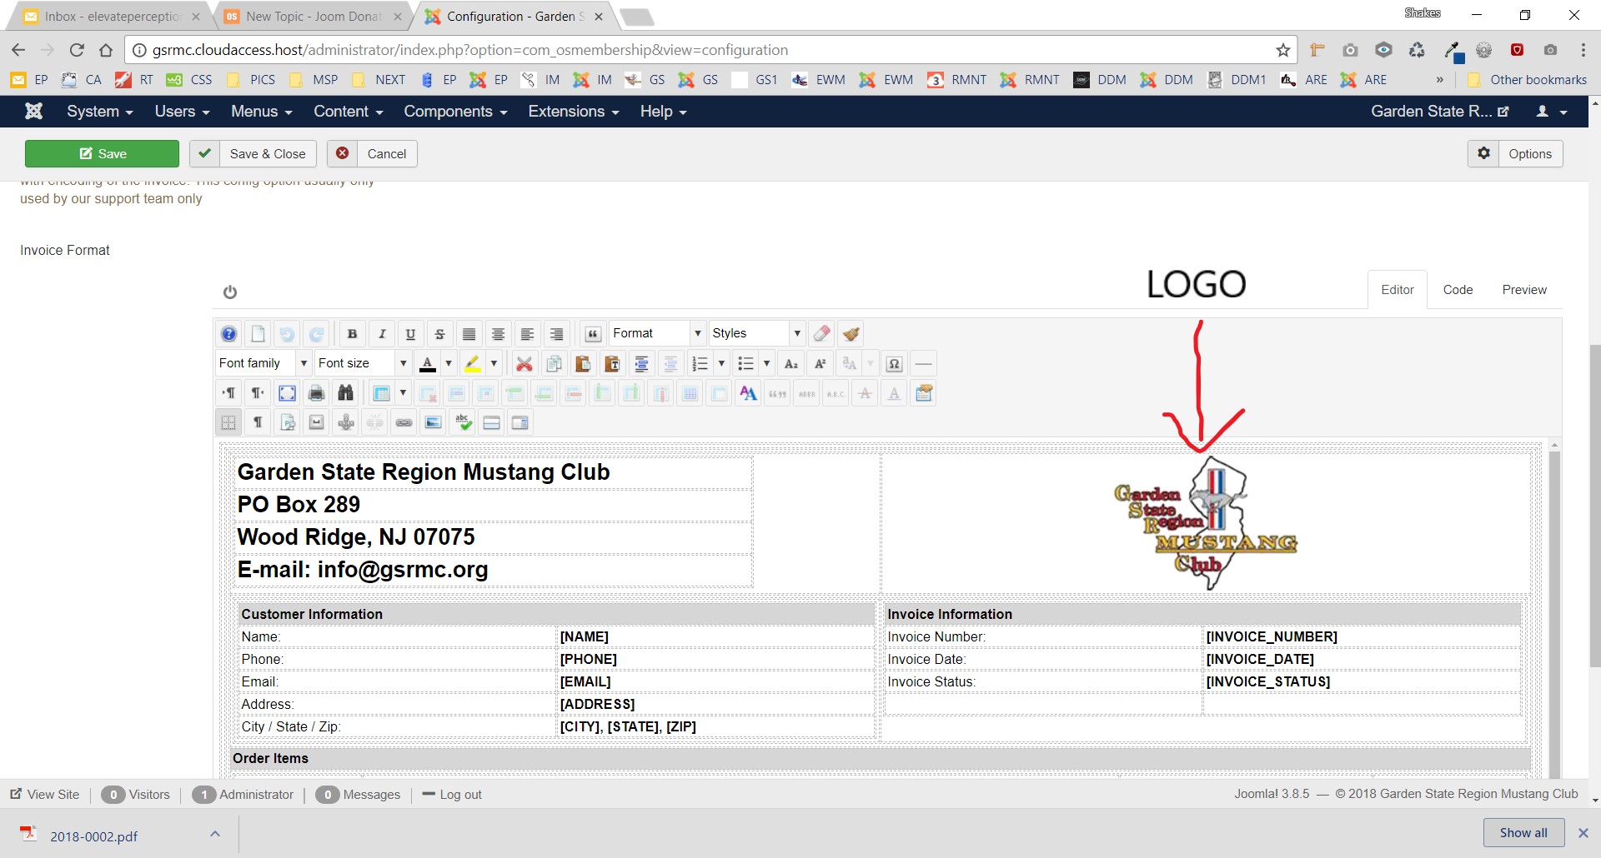Open the Font family dropdown

263,363
